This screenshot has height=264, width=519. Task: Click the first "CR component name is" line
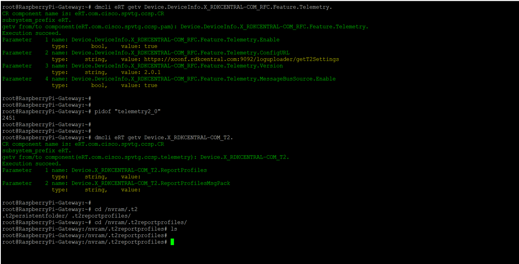coord(83,14)
